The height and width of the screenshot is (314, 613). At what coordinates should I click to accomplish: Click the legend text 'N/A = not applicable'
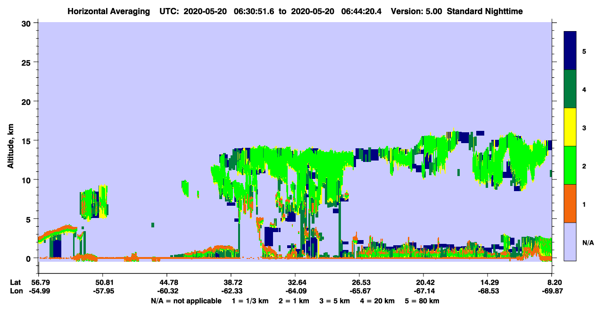pyautogui.click(x=186, y=301)
